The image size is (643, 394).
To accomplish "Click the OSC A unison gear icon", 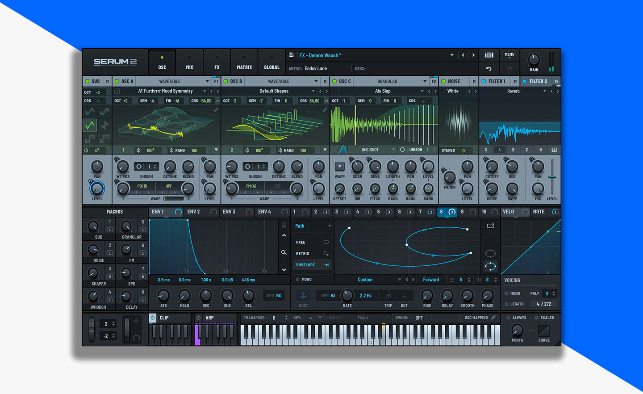I will tap(139, 166).
